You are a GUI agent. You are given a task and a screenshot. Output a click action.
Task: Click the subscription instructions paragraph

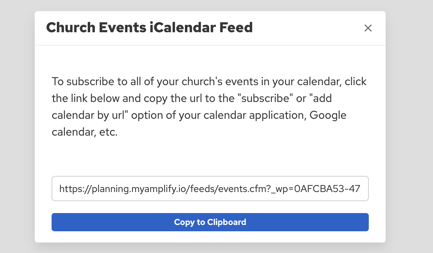(x=209, y=107)
